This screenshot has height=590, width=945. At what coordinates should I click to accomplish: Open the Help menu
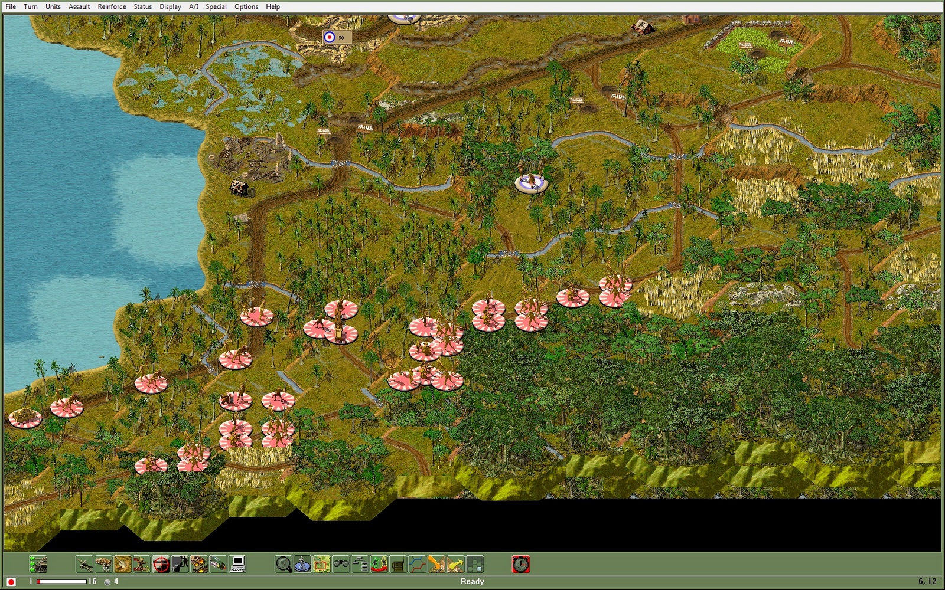[x=273, y=6]
